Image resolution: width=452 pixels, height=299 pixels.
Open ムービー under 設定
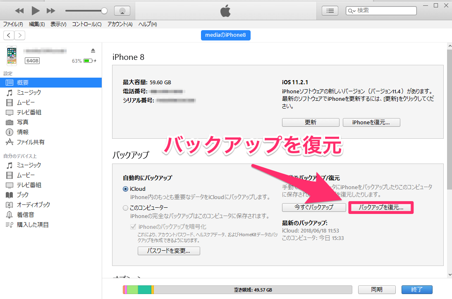pyautogui.click(x=25, y=102)
